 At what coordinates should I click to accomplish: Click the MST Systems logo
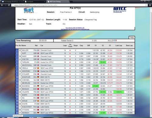[29, 10]
